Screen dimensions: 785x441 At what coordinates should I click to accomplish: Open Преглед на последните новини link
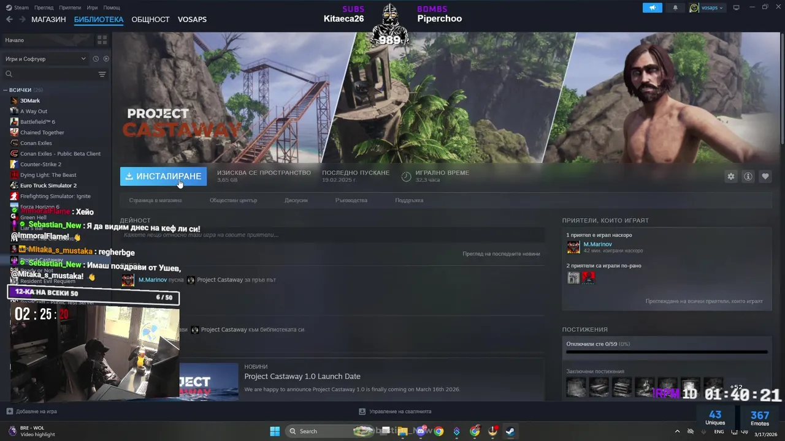501,254
